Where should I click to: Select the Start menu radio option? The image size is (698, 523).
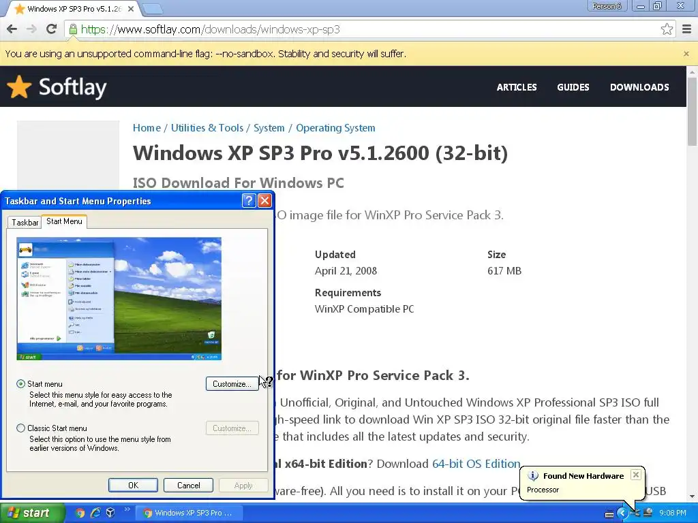tap(20, 384)
